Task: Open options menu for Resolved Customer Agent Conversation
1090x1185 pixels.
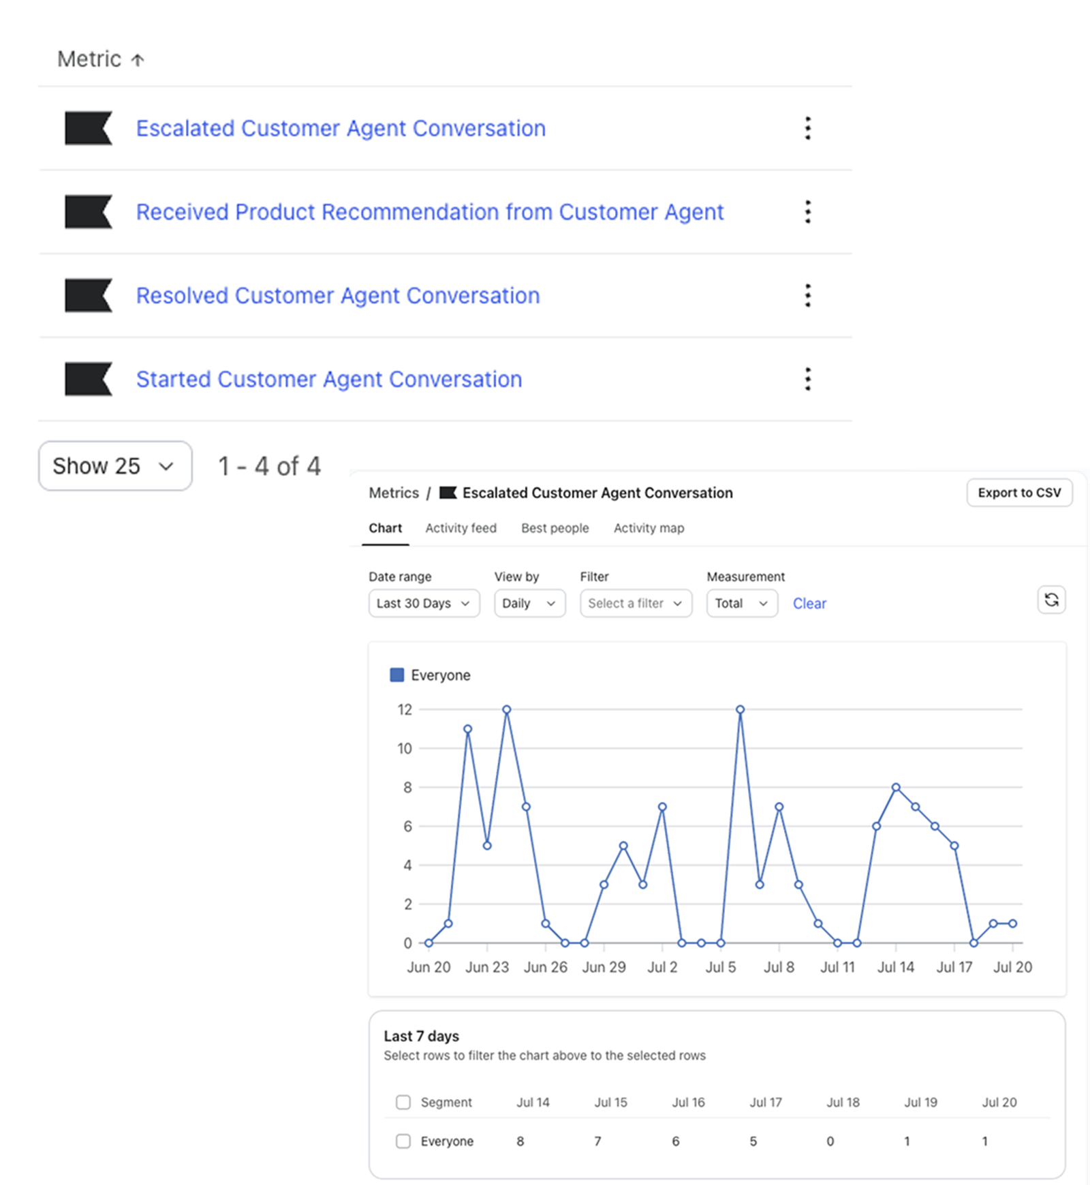Action: coord(808,296)
